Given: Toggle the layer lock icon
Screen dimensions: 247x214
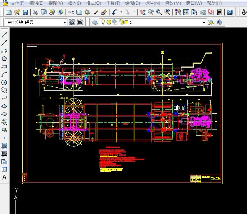Looking at the screenshot, I should (121, 22).
